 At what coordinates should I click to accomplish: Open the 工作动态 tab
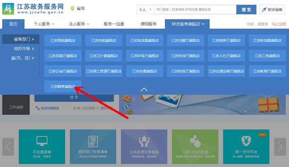[16, 105]
